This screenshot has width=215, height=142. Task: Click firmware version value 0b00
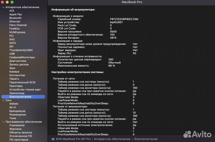click(x=113, y=31)
